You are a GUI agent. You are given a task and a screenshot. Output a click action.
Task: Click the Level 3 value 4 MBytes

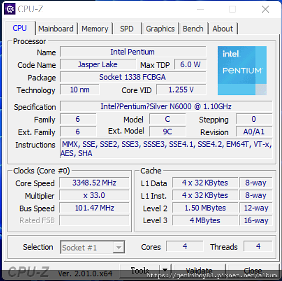(205, 220)
